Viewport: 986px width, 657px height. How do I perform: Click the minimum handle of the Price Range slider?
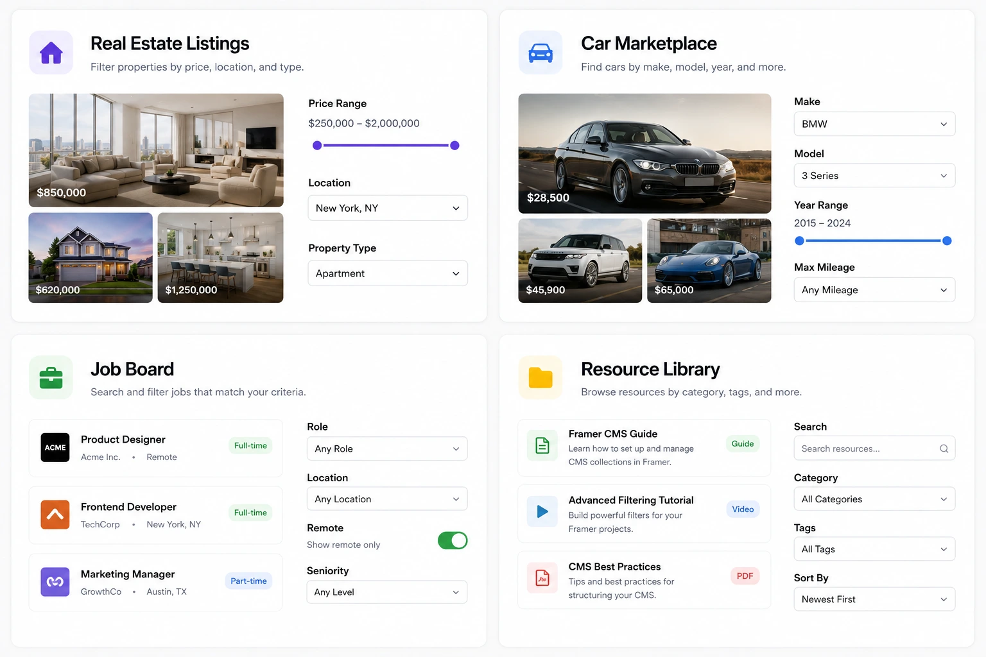[x=317, y=146]
